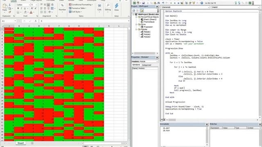Collapse the Forms folder in the project tree
Image resolution: width=262 pixels, height=147 pixels.
(136, 24)
